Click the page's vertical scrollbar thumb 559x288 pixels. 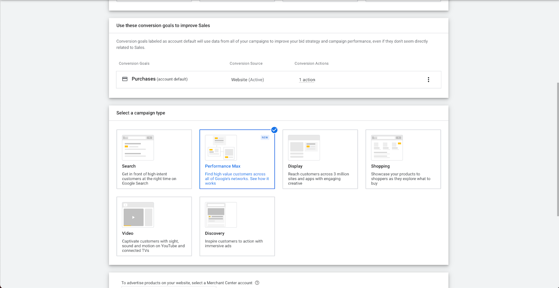pyautogui.click(x=558, y=149)
